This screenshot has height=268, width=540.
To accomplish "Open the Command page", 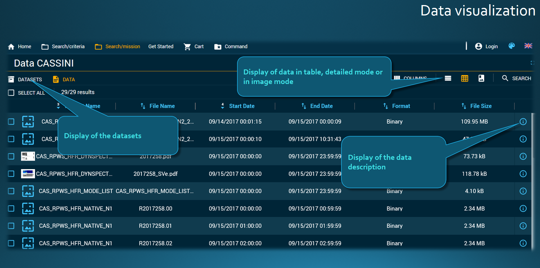I will (231, 47).
